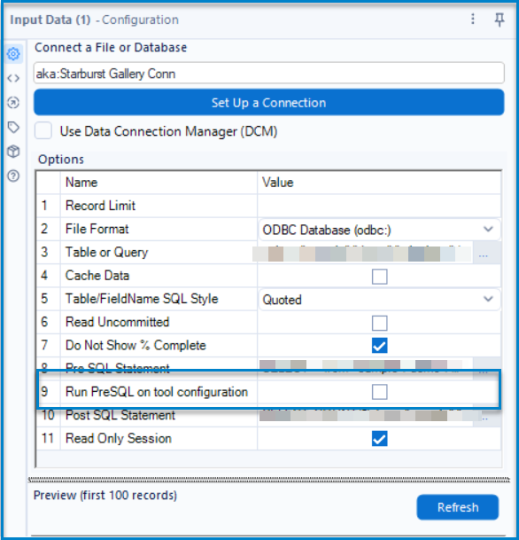Pin the Configuration panel with pin icon
The width and height of the screenshot is (519, 540).
pyautogui.click(x=500, y=20)
